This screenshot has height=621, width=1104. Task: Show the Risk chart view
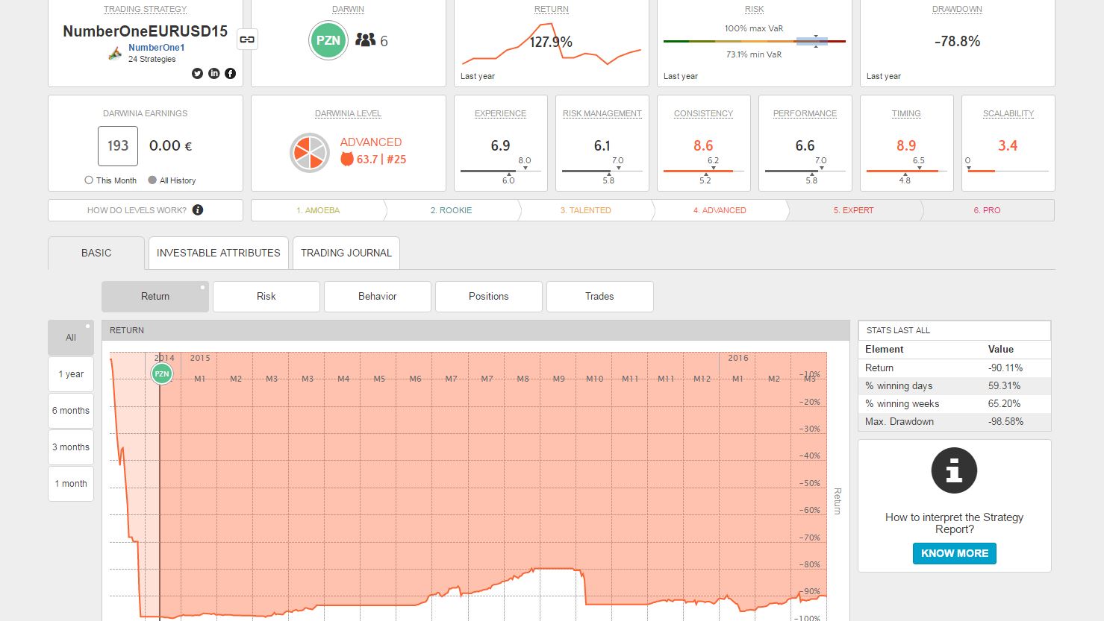(266, 297)
